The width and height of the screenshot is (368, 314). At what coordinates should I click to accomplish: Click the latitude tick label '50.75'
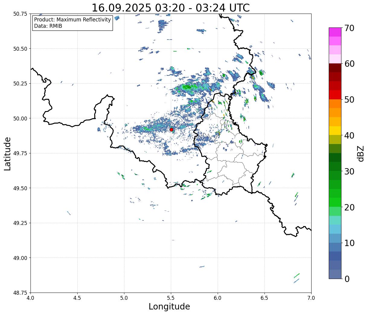20,14
